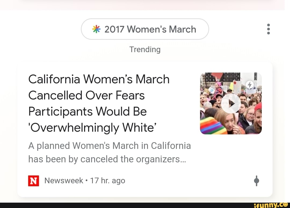Tap the AMP lightning bolt badge
The height and width of the screenshot is (208, 290).
coord(250,85)
